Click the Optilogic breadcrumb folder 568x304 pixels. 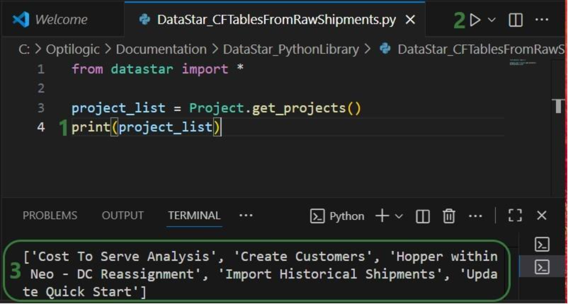pyautogui.click(x=73, y=49)
